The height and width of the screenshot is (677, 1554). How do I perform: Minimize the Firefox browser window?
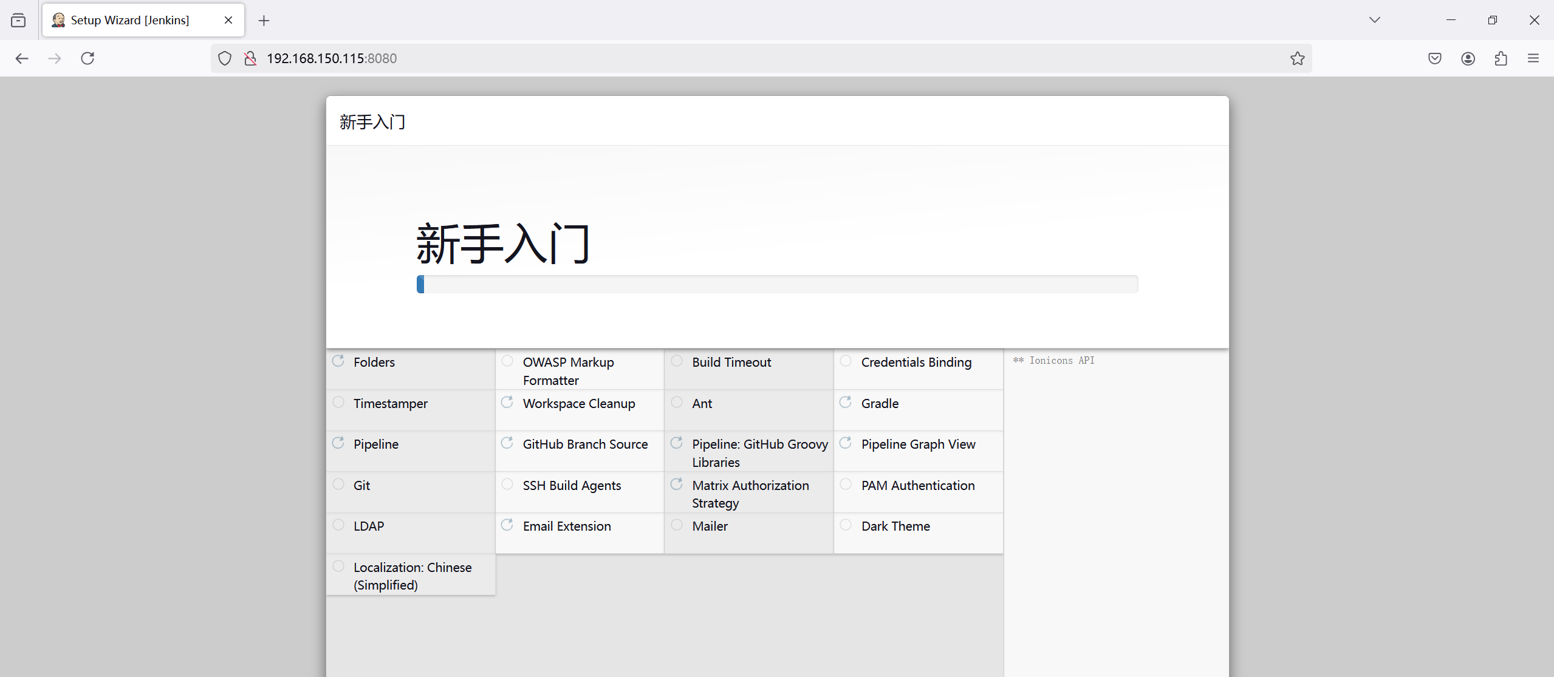coord(1451,20)
